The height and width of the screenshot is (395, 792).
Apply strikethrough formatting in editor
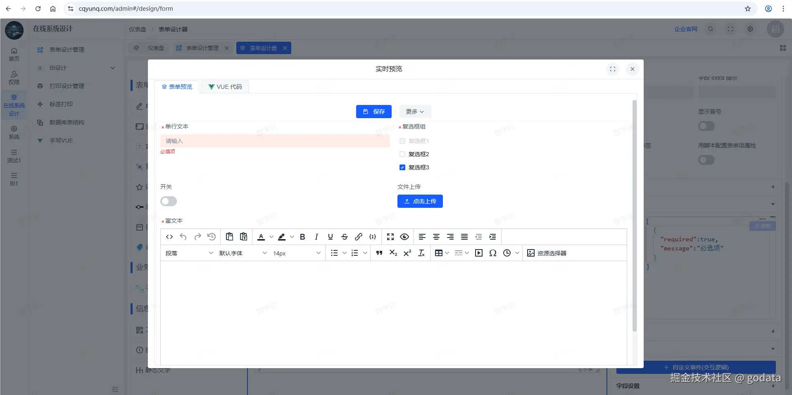click(x=345, y=237)
